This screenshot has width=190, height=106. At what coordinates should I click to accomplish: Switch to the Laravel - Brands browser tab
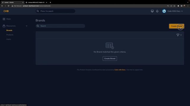pyautogui.click(x=12, y=2)
